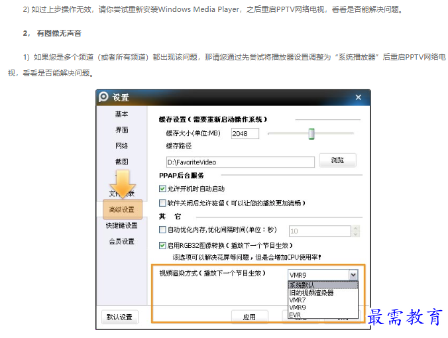Click the 默认设置 button
The height and width of the screenshot is (338, 448).
(x=120, y=317)
